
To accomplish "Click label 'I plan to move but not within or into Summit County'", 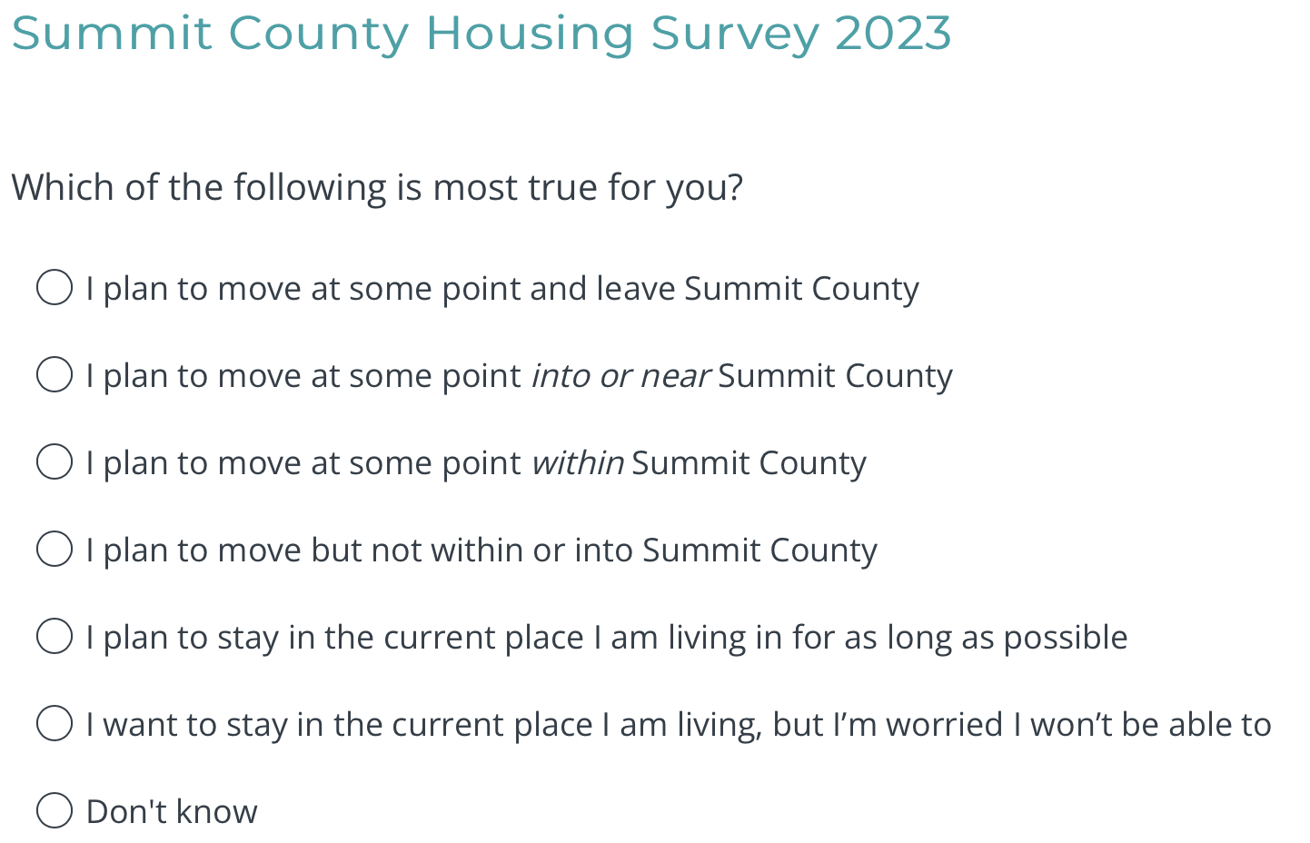I will pos(481,550).
